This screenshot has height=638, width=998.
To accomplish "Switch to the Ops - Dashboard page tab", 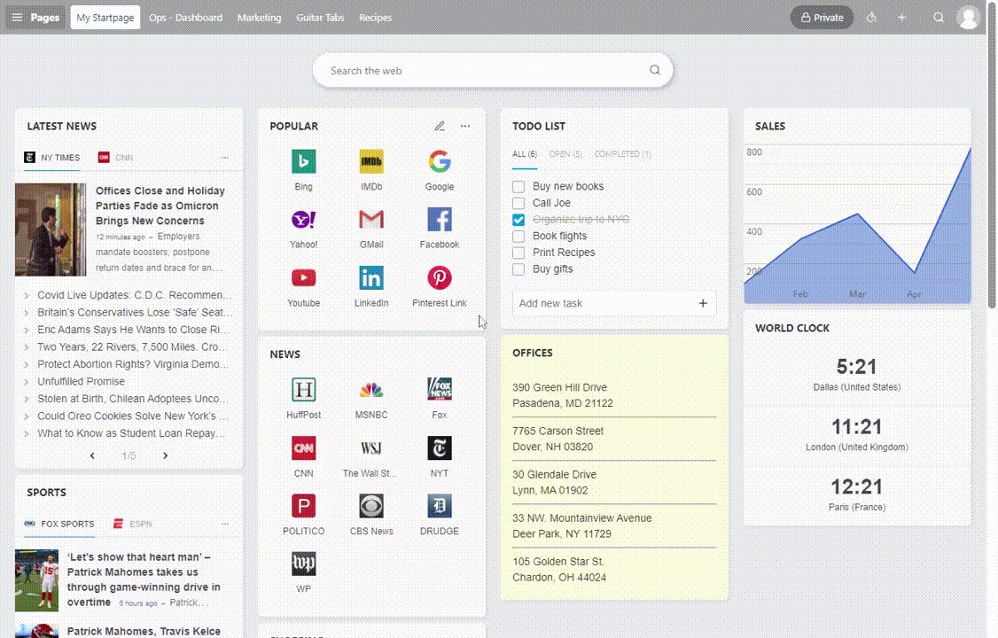I will coord(186,17).
